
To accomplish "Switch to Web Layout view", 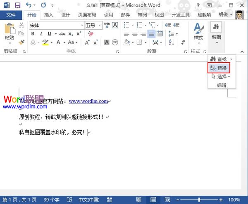I will [167, 199].
